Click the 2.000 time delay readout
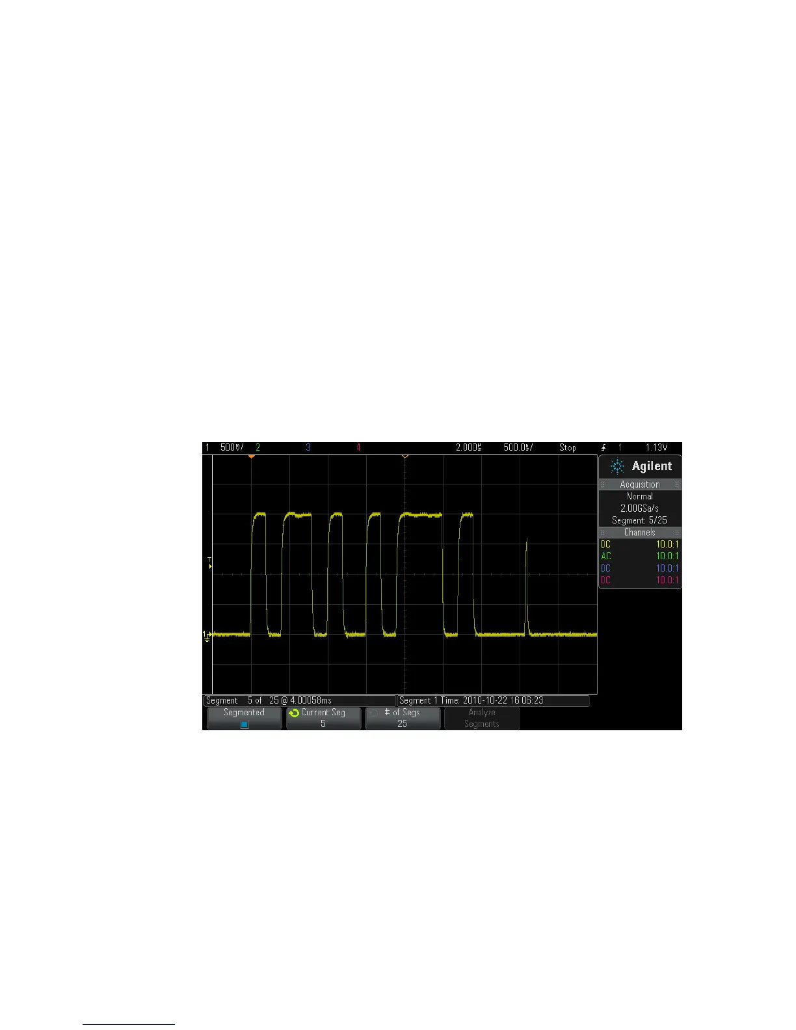The width and height of the screenshot is (796, 1030). pyautogui.click(x=468, y=447)
